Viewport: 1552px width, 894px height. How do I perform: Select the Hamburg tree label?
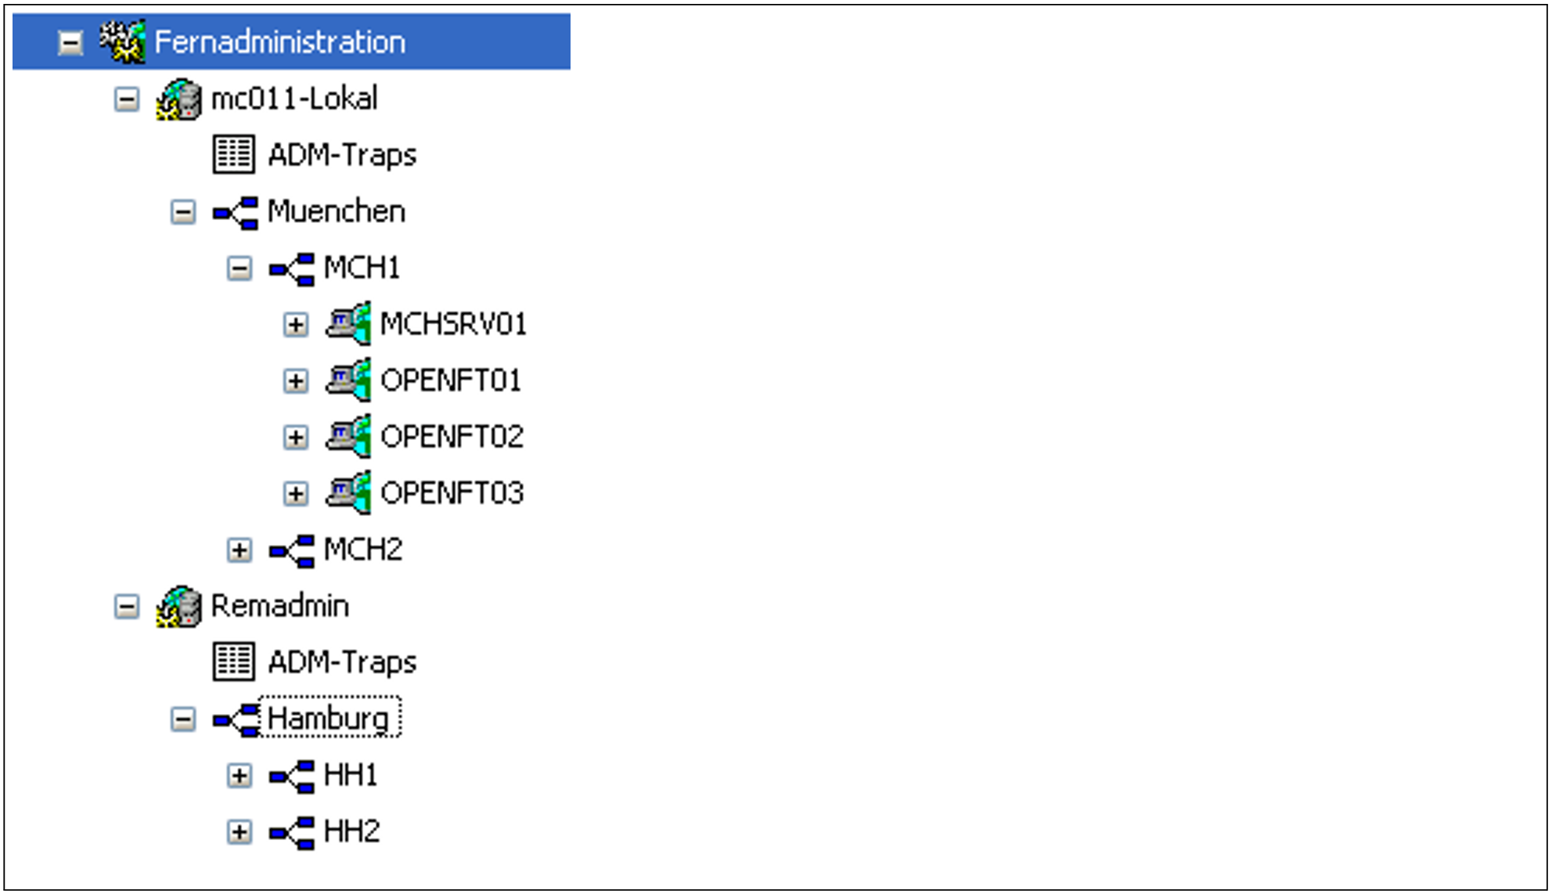[x=328, y=718]
